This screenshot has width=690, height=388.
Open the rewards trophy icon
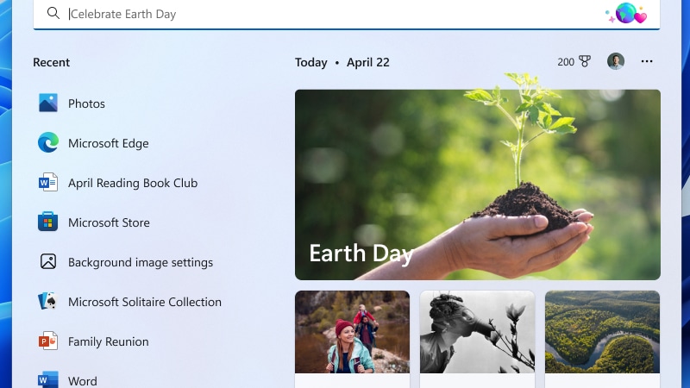pos(585,62)
